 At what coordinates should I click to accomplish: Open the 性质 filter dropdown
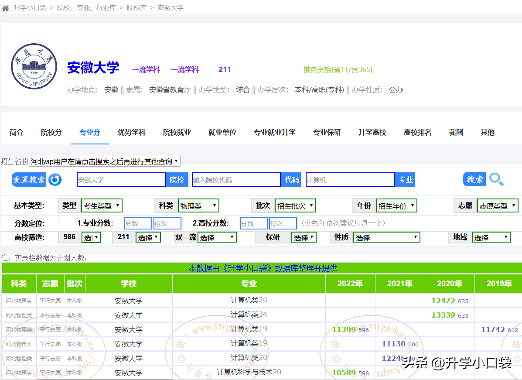386,237
